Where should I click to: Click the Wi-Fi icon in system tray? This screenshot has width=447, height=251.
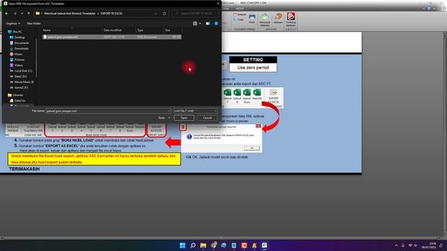(x=411, y=245)
